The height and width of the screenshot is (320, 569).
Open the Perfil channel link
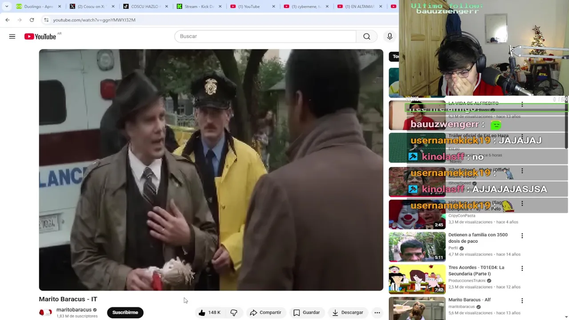453,248
